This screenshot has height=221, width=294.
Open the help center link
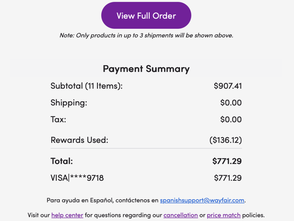coord(67,215)
